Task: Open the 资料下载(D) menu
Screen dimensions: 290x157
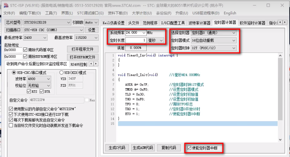Action: pos(118,13)
